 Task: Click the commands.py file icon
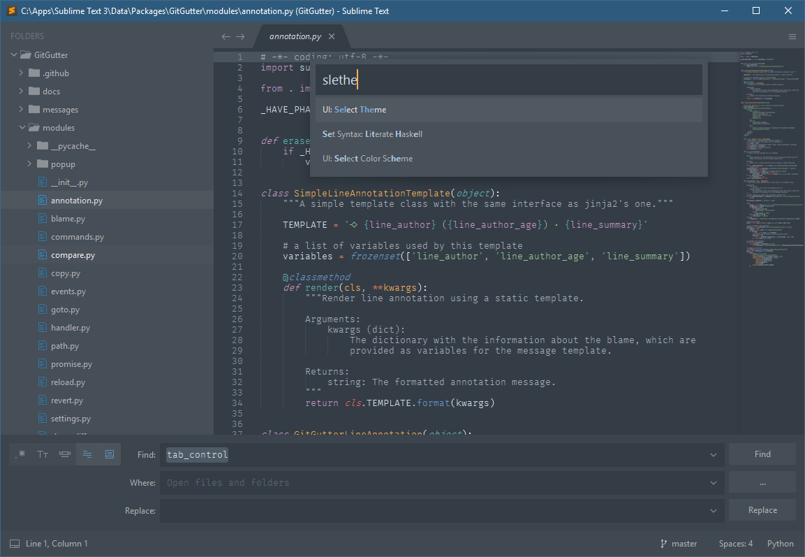[x=43, y=236]
